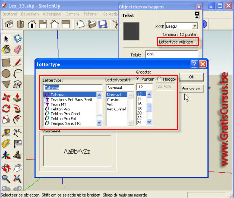Choose the Line pencil tool

(x=18, y=63)
